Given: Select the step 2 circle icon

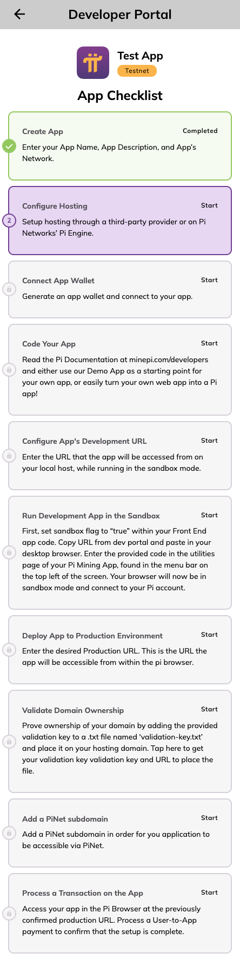Looking at the screenshot, I should pos(9,221).
